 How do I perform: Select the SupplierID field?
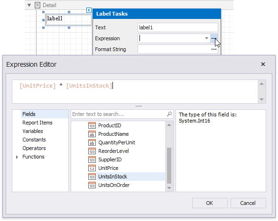click(110, 159)
